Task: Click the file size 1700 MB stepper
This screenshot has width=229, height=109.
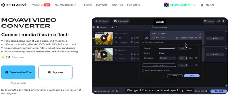Action: [183, 48]
